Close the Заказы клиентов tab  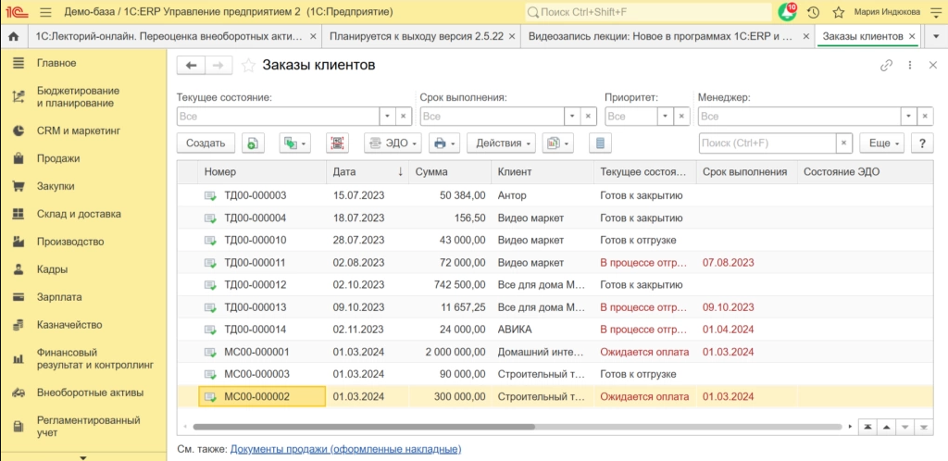(x=913, y=37)
